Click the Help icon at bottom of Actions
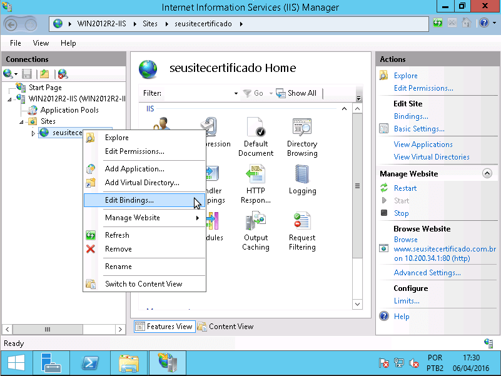The width and height of the screenshot is (501, 376). pyautogui.click(x=384, y=316)
